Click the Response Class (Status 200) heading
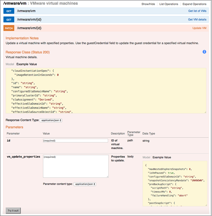This screenshot has width=212, height=216. pos(28,52)
